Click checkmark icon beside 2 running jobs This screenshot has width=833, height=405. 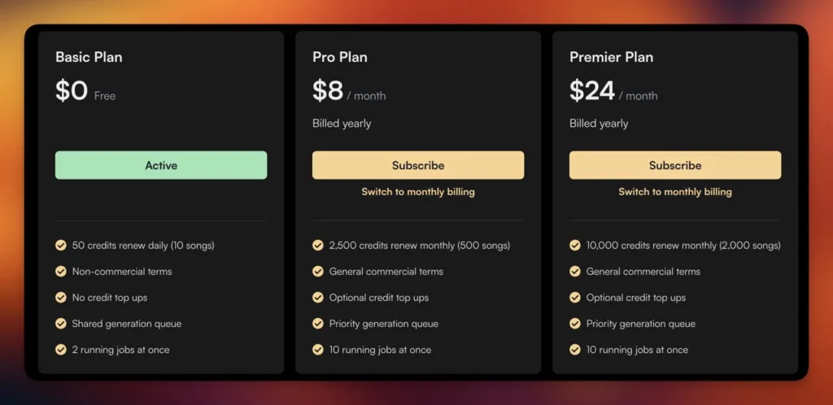[61, 349]
